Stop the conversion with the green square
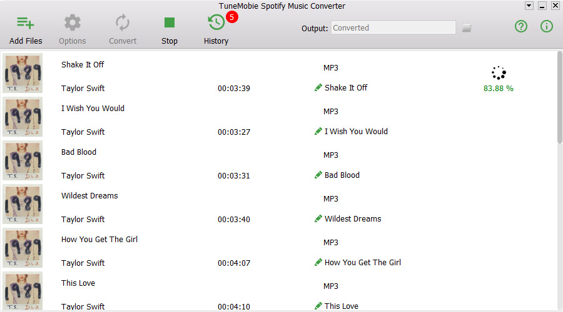This screenshot has height=312, width=563. tap(170, 22)
